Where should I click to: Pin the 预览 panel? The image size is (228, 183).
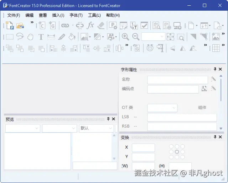[108, 119]
